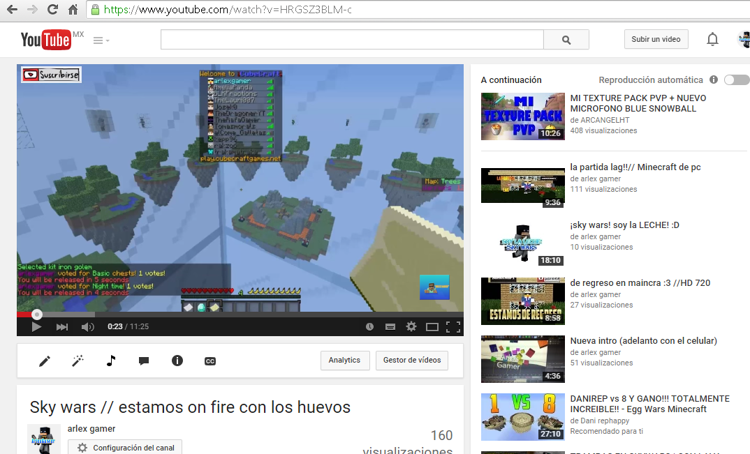Toggle subtitles in the player controls
The width and height of the screenshot is (750, 454).
pyautogui.click(x=390, y=327)
